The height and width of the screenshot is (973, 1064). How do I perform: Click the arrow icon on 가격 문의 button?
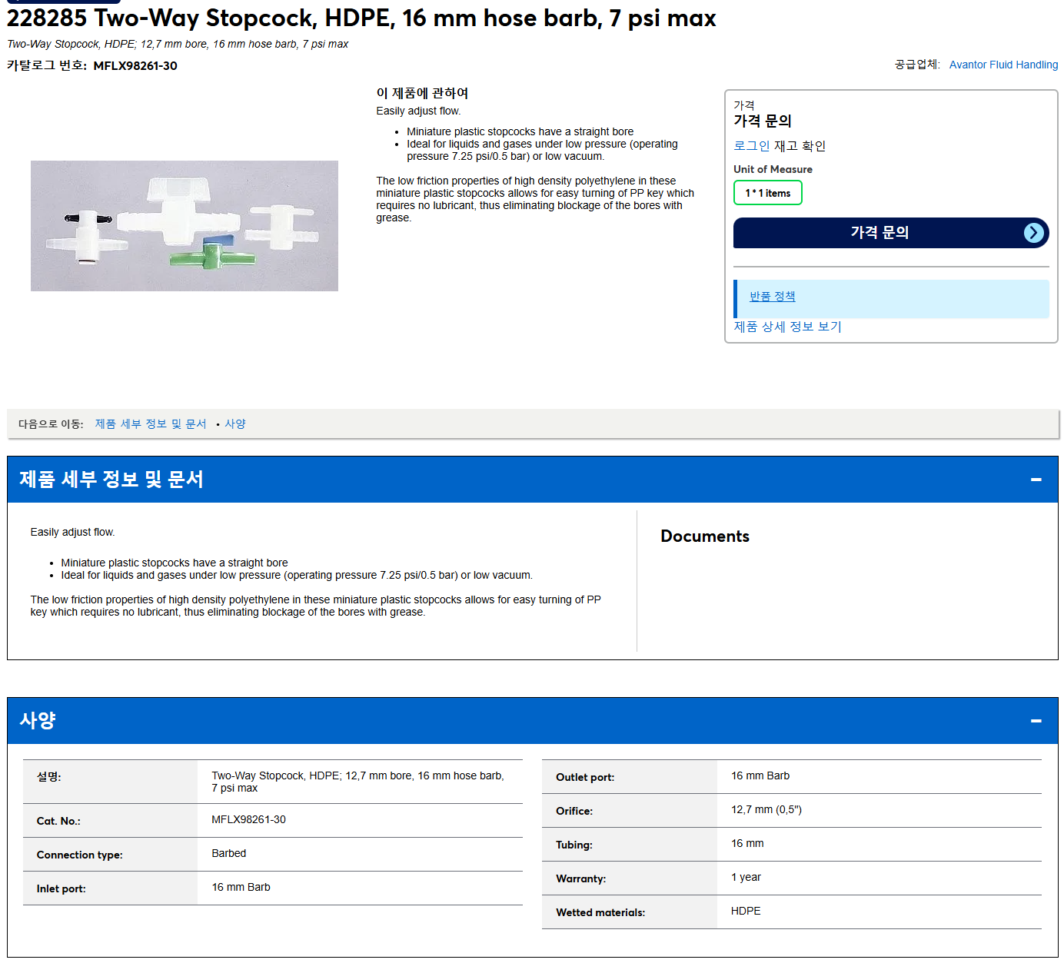1034,233
